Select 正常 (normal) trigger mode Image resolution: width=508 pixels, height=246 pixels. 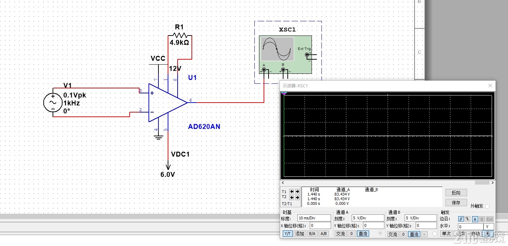(461, 234)
